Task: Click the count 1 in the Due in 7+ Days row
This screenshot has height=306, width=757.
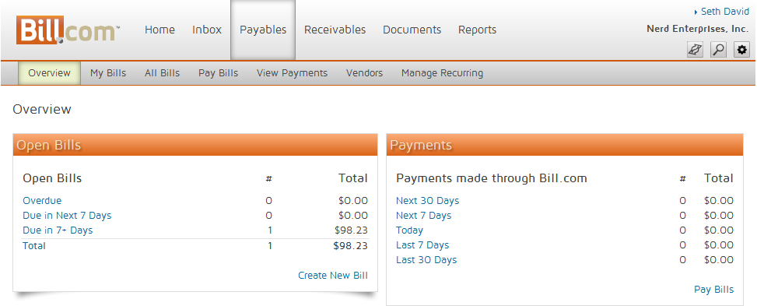Action: tap(269, 230)
